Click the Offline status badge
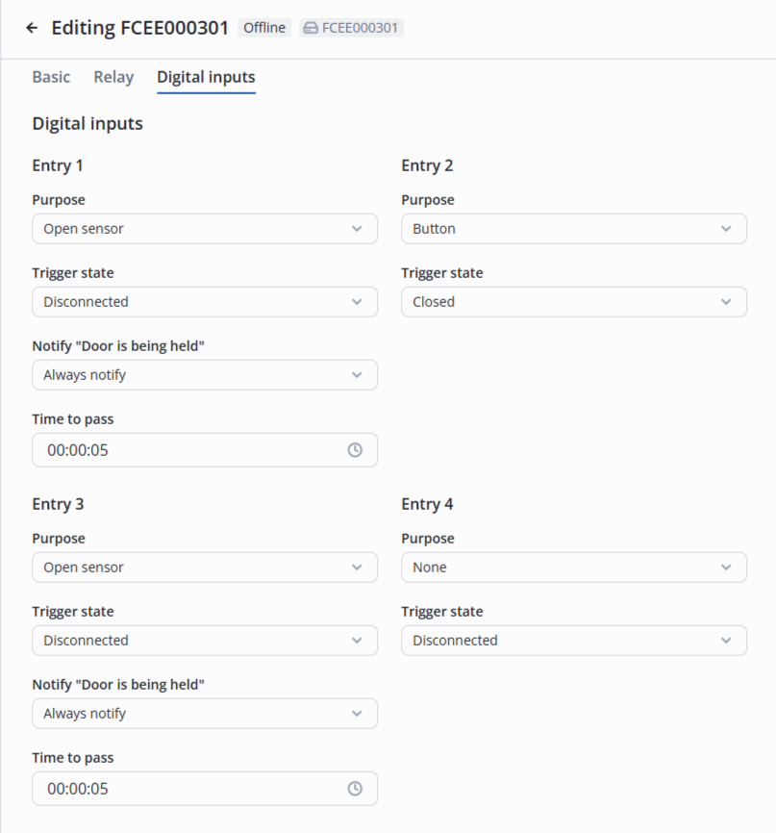 point(264,28)
